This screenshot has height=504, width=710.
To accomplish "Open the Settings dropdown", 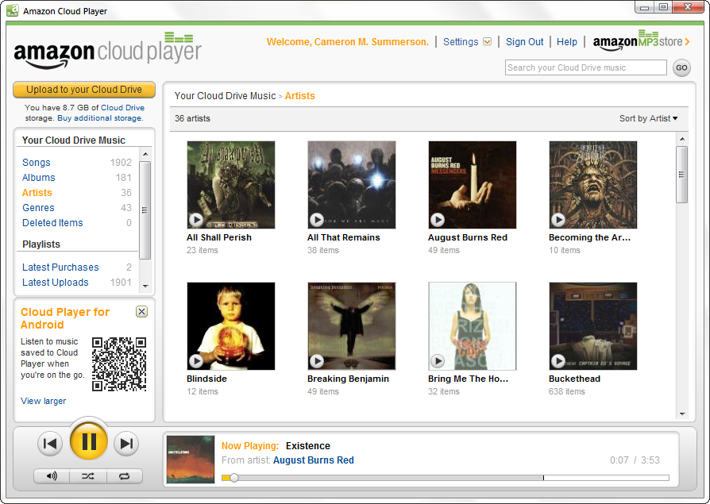I will (465, 41).
